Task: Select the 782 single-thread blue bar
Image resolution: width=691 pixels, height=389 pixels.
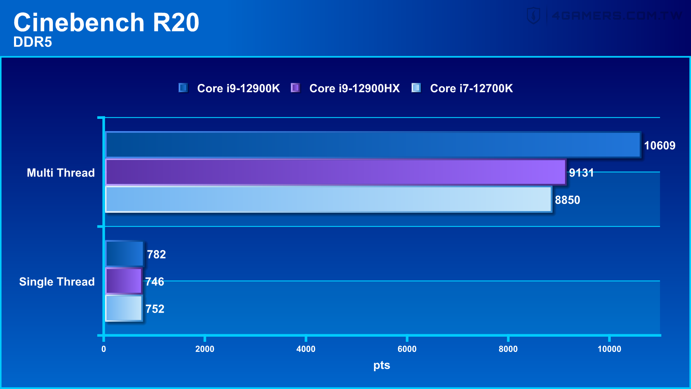Action: (125, 254)
